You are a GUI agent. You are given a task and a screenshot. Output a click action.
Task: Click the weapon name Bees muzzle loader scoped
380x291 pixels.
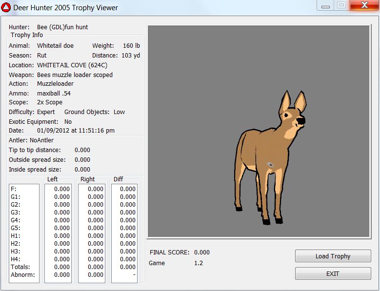75,75
